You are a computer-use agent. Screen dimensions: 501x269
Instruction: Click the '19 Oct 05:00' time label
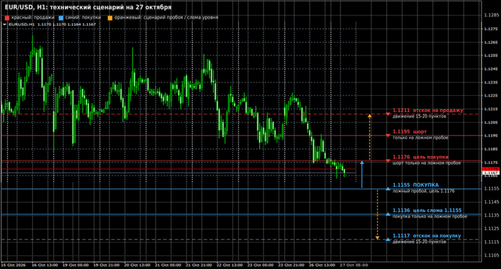(x=76, y=265)
